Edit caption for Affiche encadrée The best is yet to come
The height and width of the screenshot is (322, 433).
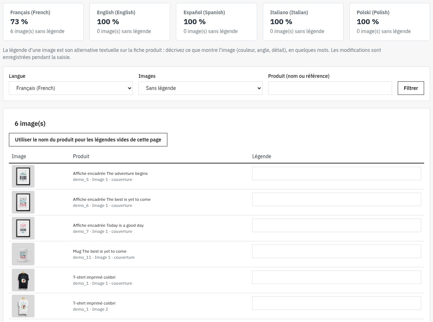click(337, 199)
